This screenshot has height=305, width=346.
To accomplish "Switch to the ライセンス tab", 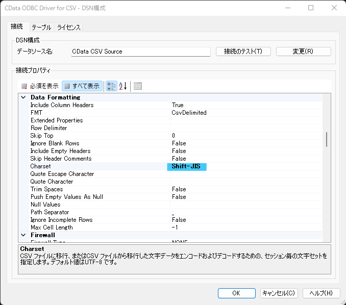I will coord(68,28).
